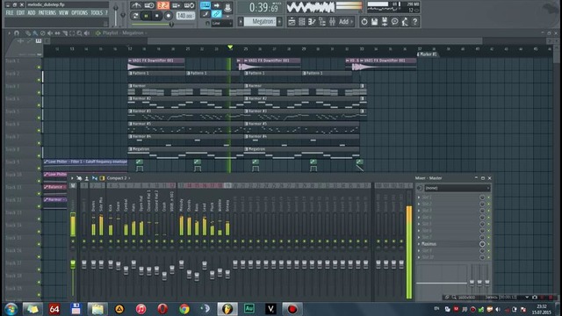Stop playback with the stop button
The image size is (562, 316).
156,16
